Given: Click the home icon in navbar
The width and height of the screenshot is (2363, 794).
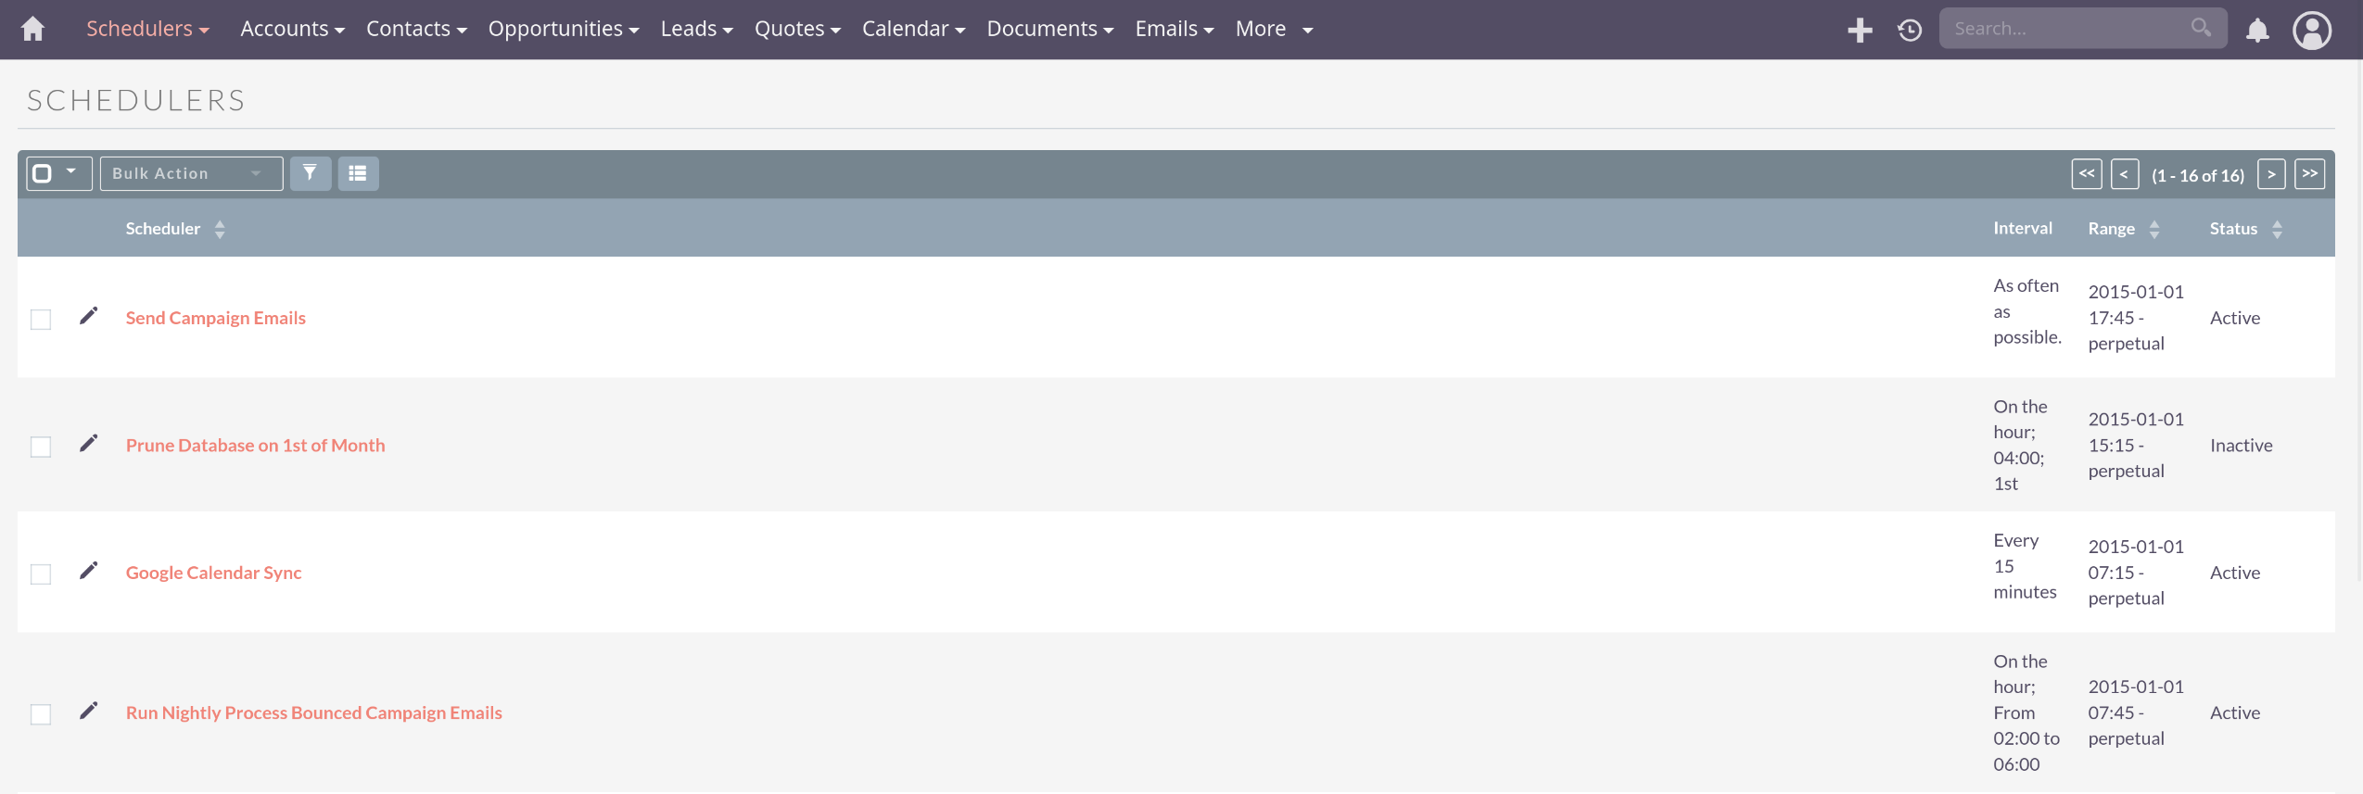Looking at the screenshot, I should tap(33, 29).
